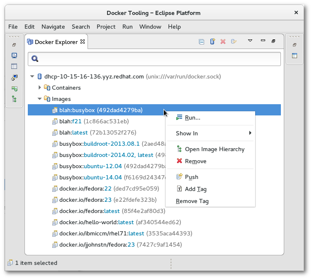Open the Project menu
Viewport: 312px width, 279px height.
click(x=106, y=27)
